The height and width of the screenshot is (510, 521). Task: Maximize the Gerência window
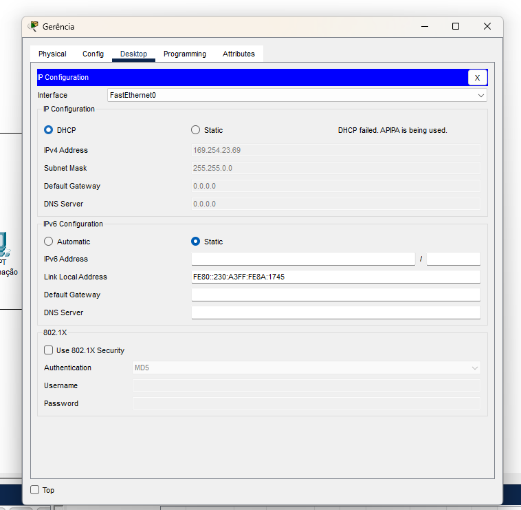click(x=456, y=26)
